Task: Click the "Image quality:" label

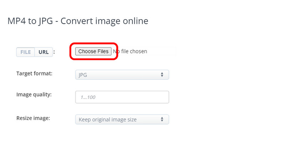Action: click(34, 95)
